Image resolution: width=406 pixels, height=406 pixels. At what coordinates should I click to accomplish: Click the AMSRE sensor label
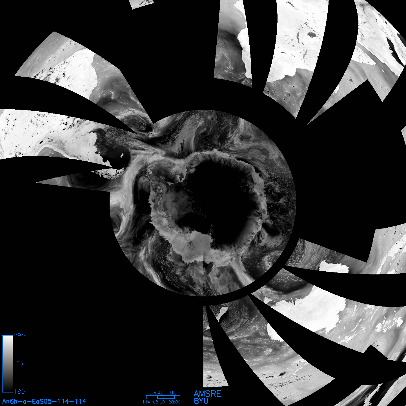(x=208, y=394)
